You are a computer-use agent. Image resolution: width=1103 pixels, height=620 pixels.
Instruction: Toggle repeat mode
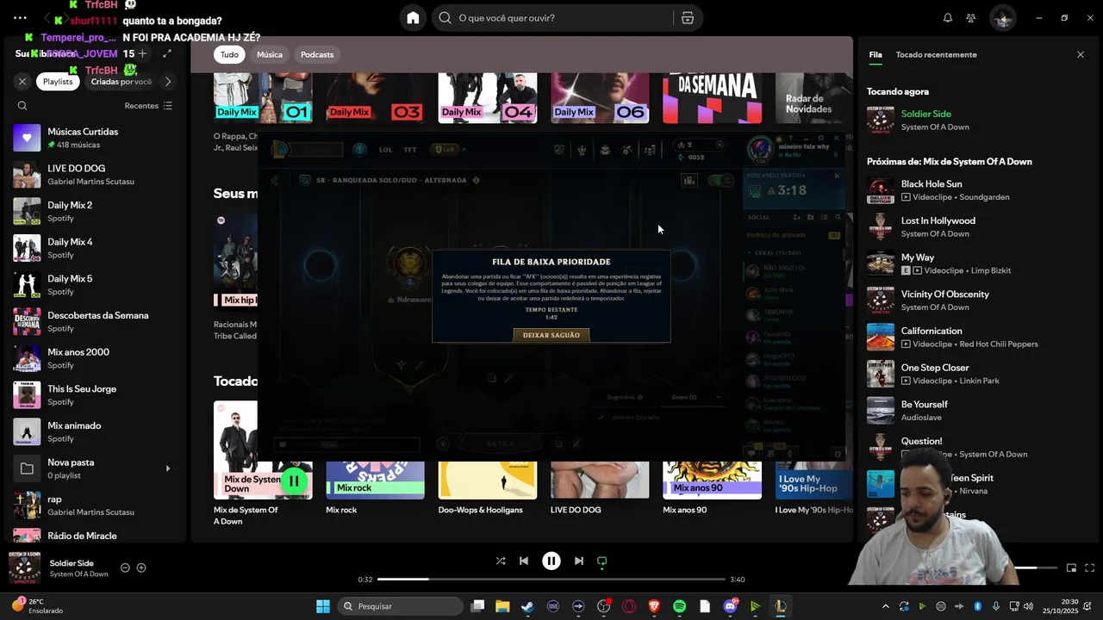point(602,561)
